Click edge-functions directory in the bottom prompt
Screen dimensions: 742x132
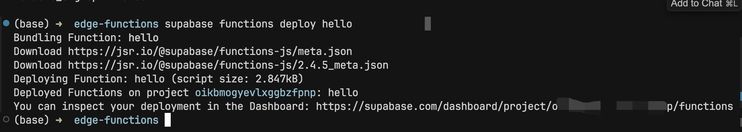point(116,120)
